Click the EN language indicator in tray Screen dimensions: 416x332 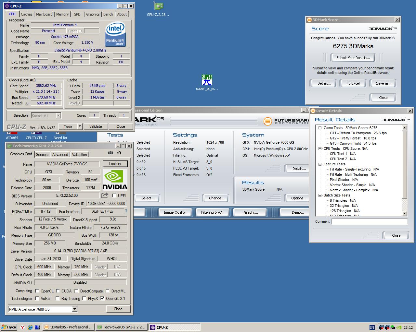point(372,327)
